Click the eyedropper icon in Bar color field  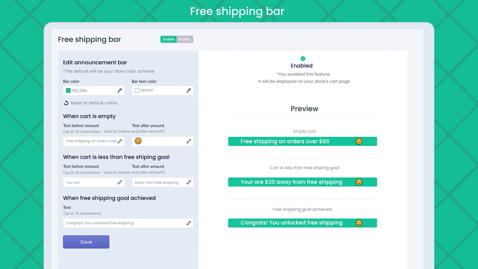[x=120, y=91]
